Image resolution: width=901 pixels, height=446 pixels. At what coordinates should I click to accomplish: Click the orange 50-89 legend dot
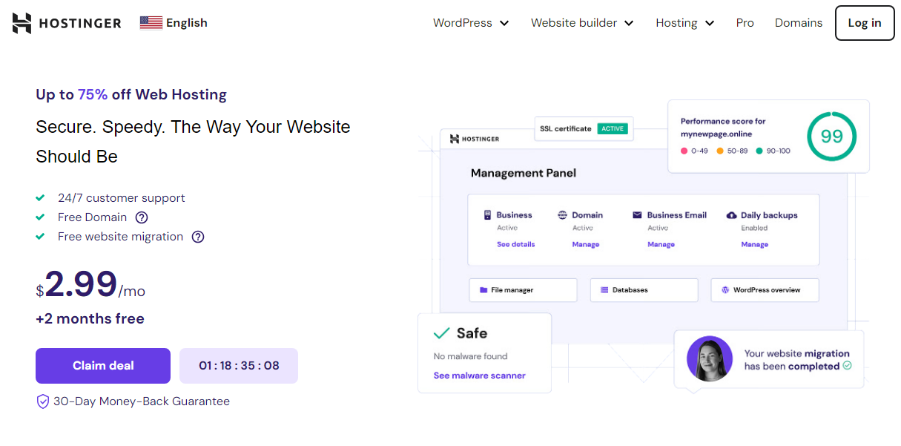click(x=719, y=151)
